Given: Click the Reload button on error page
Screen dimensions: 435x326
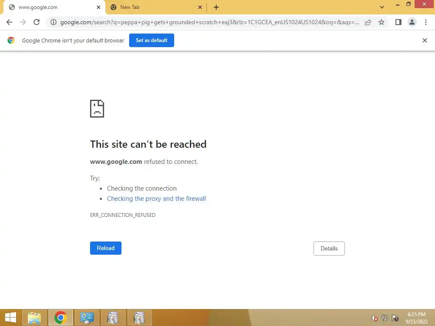Looking at the screenshot, I should (106, 248).
